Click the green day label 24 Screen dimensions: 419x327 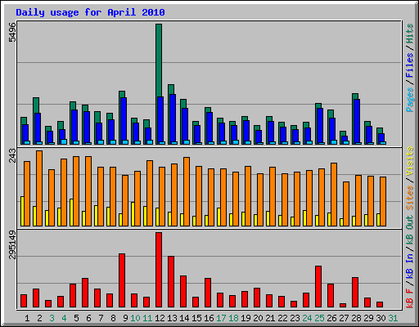pos(307,318)
